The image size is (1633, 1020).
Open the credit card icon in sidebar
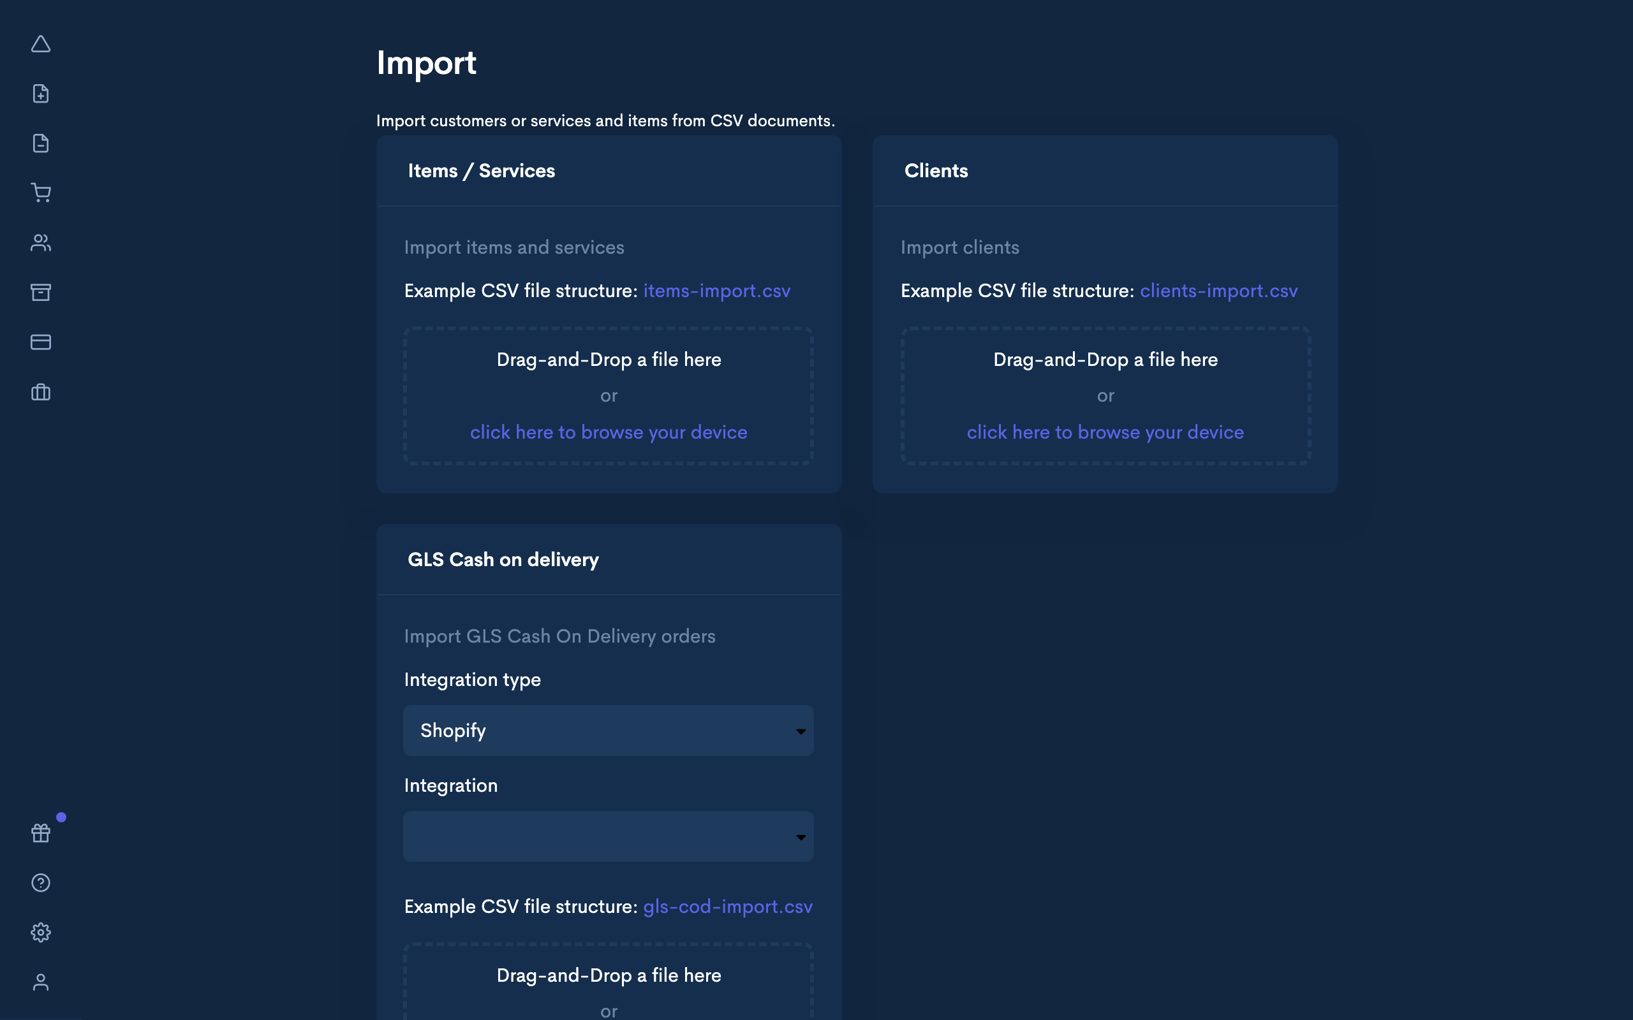[x=40, y=342]
